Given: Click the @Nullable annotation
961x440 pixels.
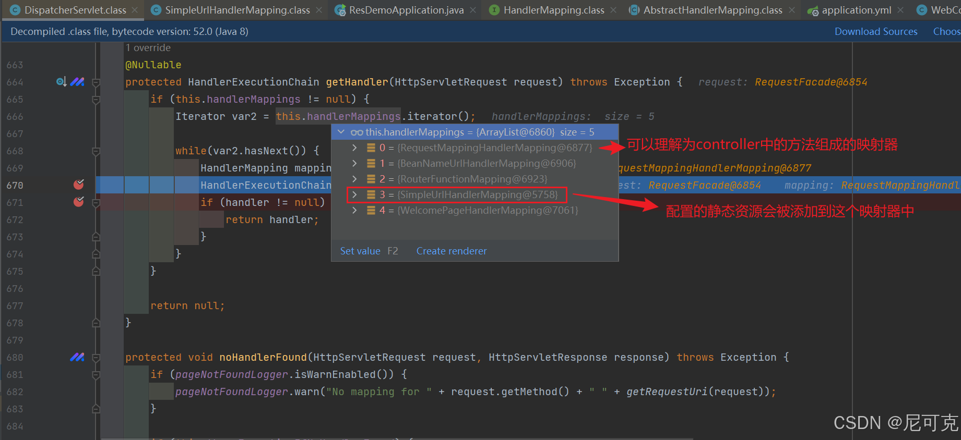Looking at the screenshot, I should [x=153, y=65].
